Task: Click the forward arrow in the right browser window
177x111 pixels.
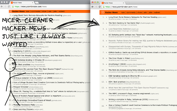Action: pos(96,7)
